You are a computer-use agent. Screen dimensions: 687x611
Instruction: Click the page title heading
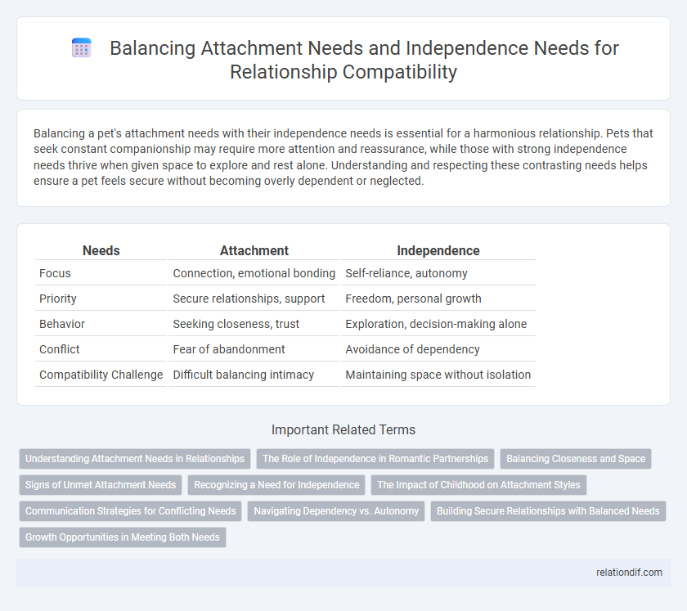[364, 60]
